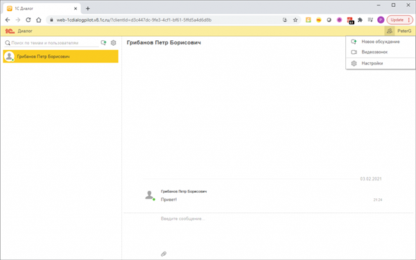Click the 1C logo in the yellow header
Screen dimensions: 416x260
(10, 31)
